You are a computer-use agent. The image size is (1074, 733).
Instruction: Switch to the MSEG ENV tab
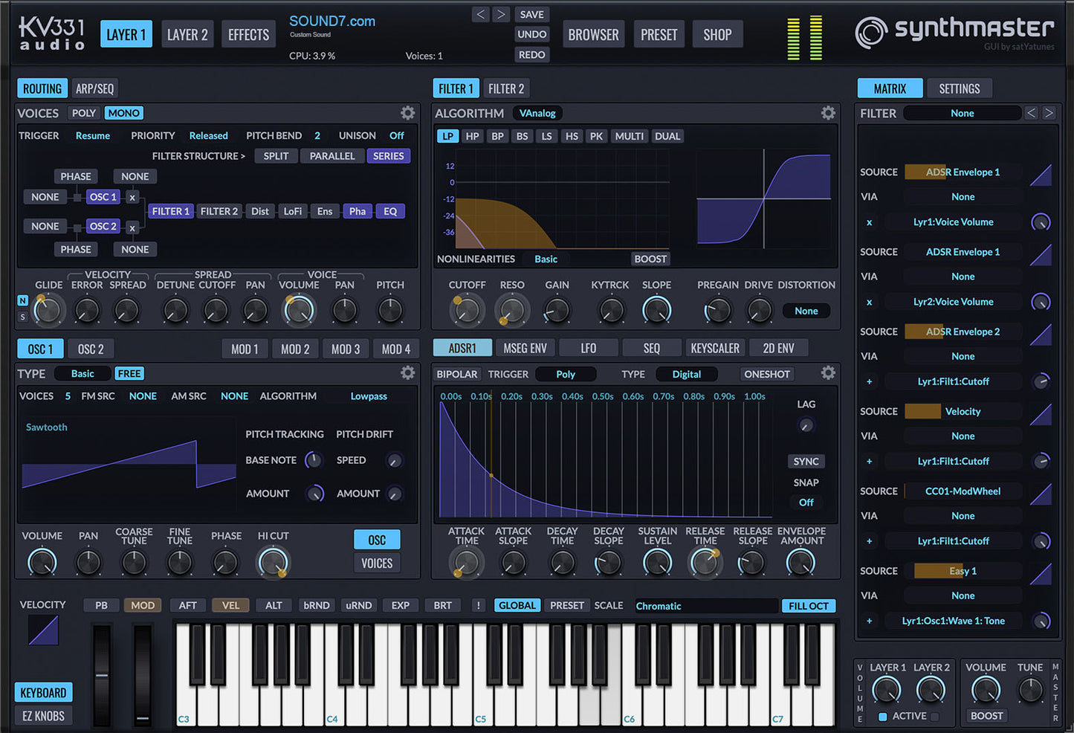tap(525, 348)
